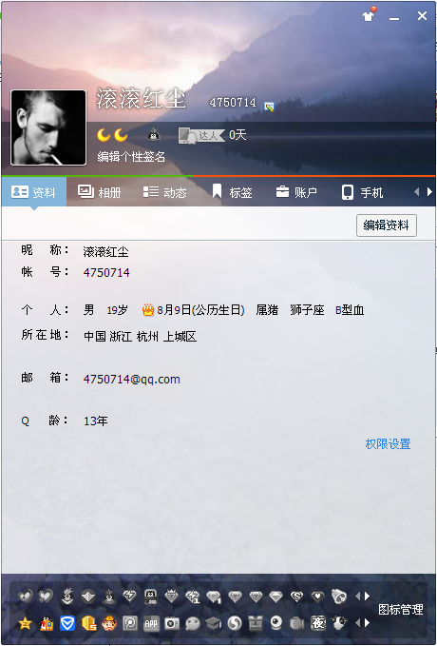
Task: Show next icons in top icon row
Action: tap(367, 596)
